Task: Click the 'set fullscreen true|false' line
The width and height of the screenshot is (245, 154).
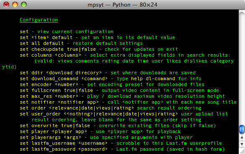Action: click(x=119, y=91)
